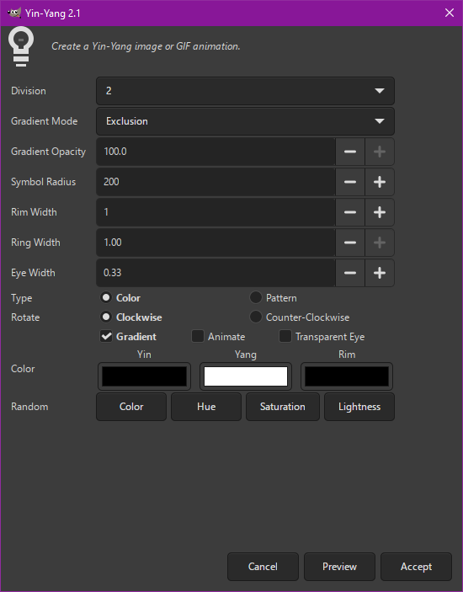Click the Random Lightness button
This screenshot has height=592, width=463.
click(359, 407)
